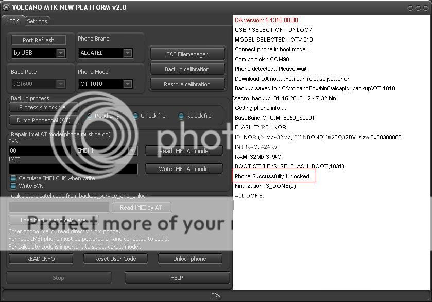
Task: Click 'BaseBand CPU:MT6250_S0001' log line
Action: tap(274, 118)
